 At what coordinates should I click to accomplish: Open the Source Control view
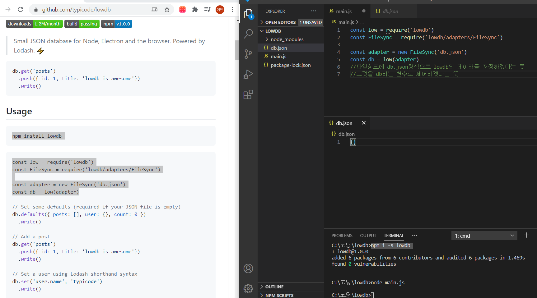[248, 54]
